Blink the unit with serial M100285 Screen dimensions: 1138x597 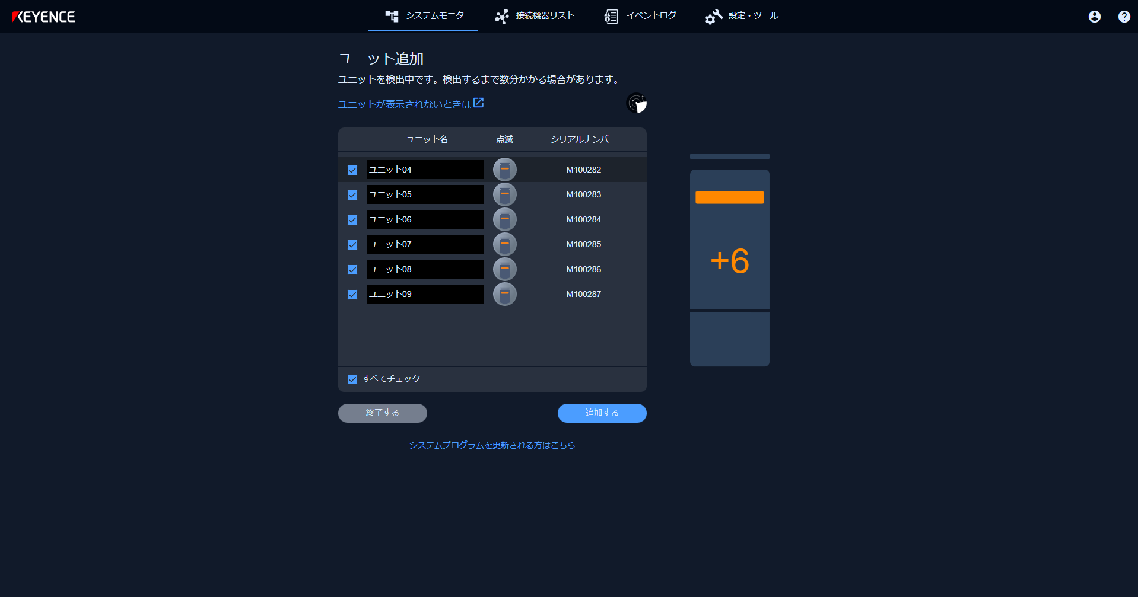504,244
